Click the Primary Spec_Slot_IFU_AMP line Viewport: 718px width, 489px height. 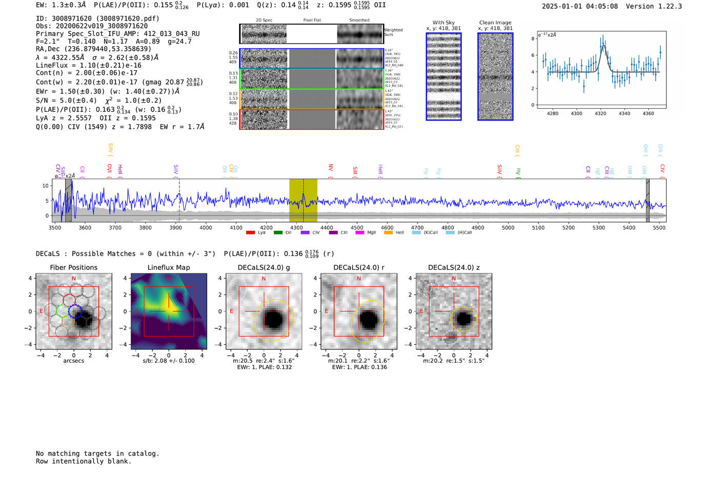[x=118, y=34]
